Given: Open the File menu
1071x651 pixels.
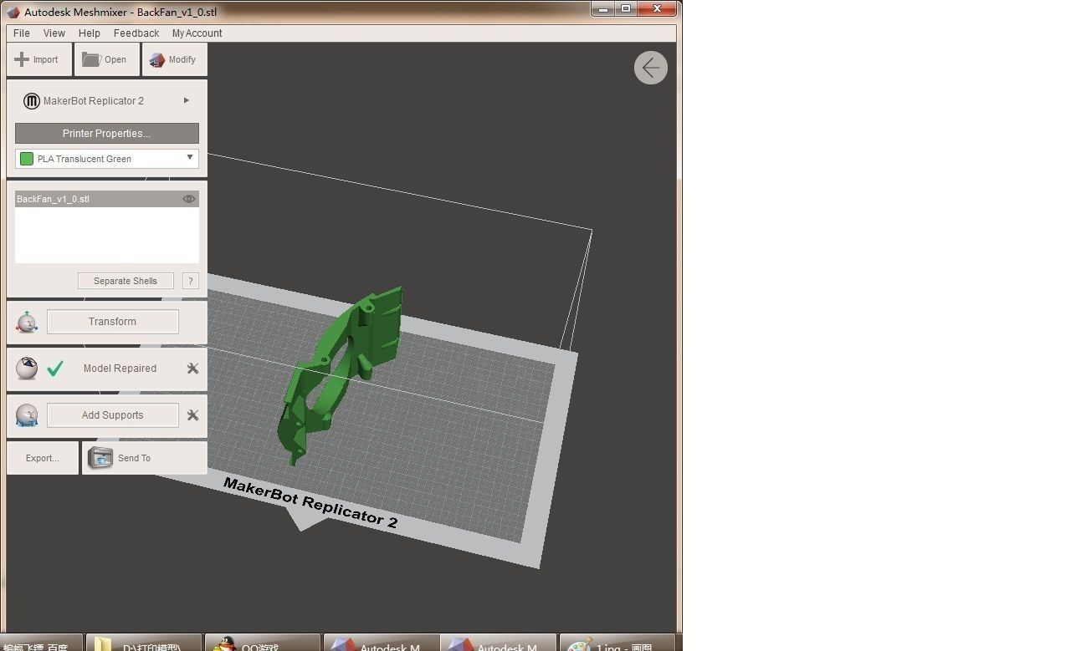Looking at the screenshot, I should coord(22,33).
